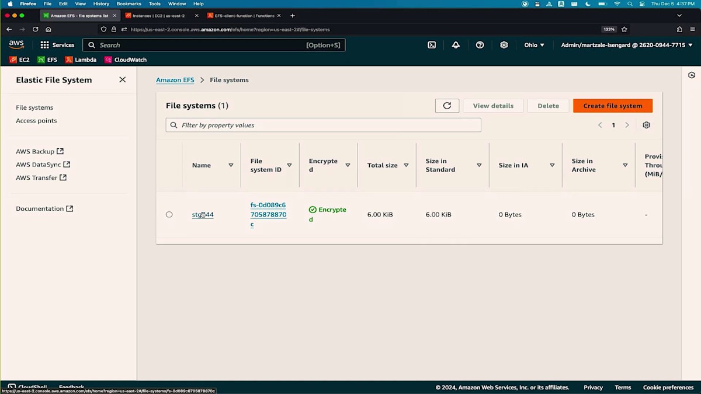Open AWS DataSync external link

43,165
